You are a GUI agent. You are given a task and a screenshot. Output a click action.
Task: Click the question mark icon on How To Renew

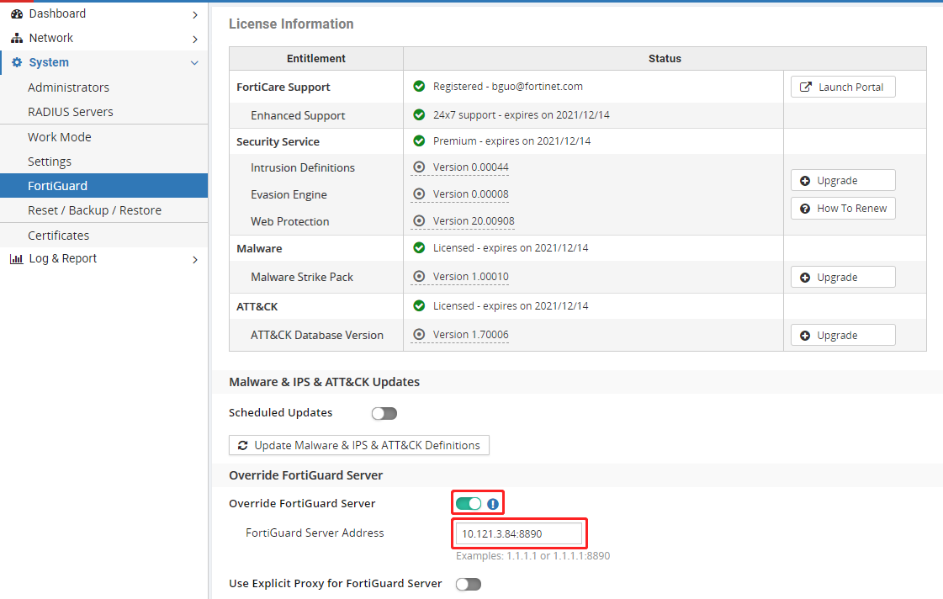[x=805, y=209]
